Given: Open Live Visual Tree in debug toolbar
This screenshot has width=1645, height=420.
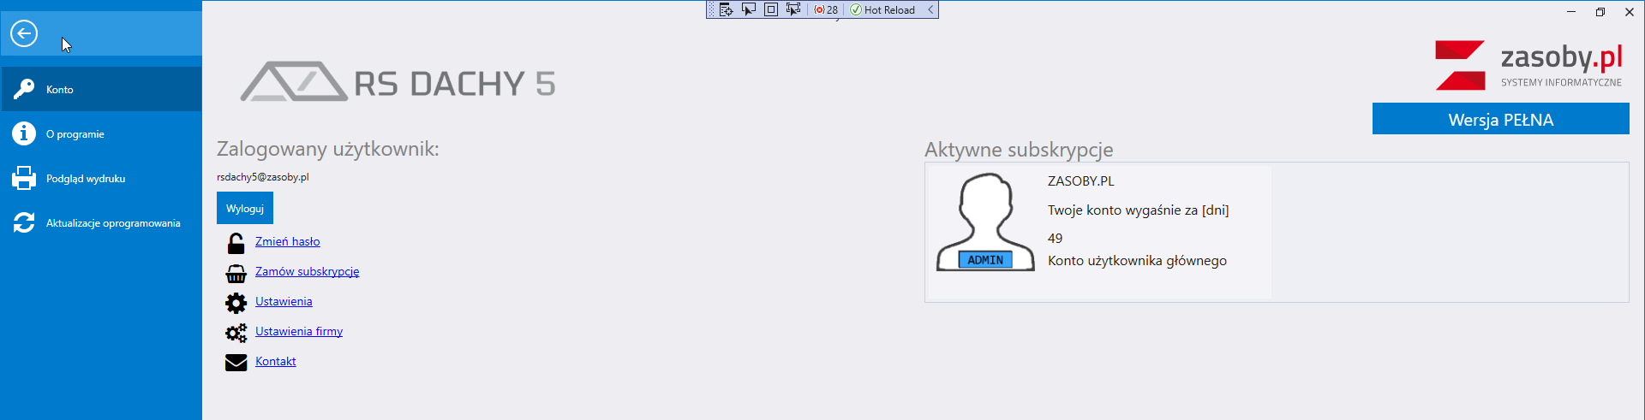Looking at the screenshot, I should click(x=726, y=9).
